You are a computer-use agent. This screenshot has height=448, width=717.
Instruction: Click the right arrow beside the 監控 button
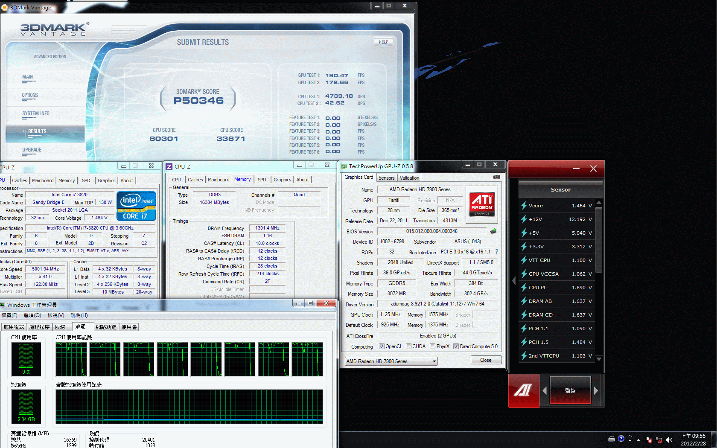(x=596, y=390)
